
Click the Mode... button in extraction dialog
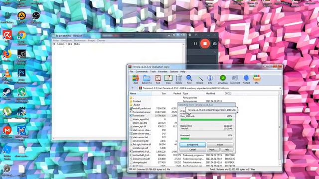(x=213, y=150)
